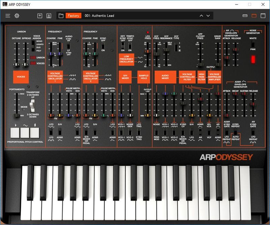This screenshot has width=270, height=225.
Task: Select the Factory bank tab
Action: [x=74, y=15]
